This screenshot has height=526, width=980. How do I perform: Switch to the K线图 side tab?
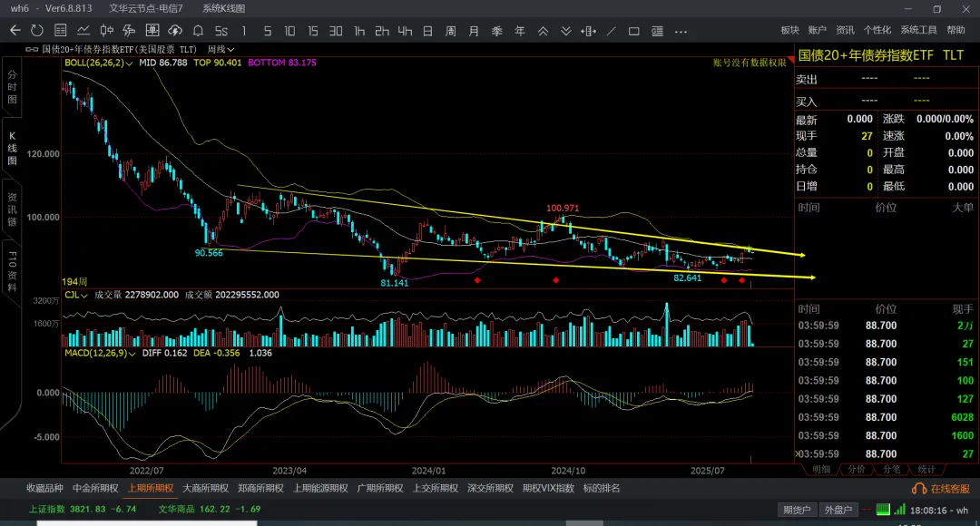(12, 148)
